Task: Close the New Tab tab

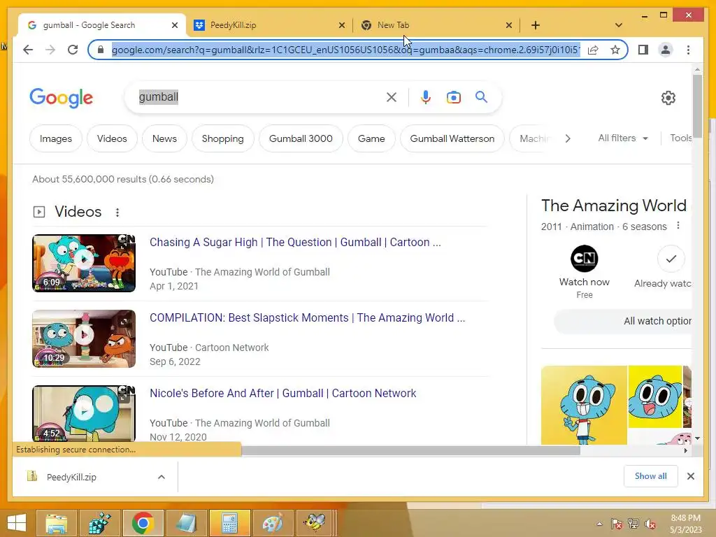Action: pos(509,25)
